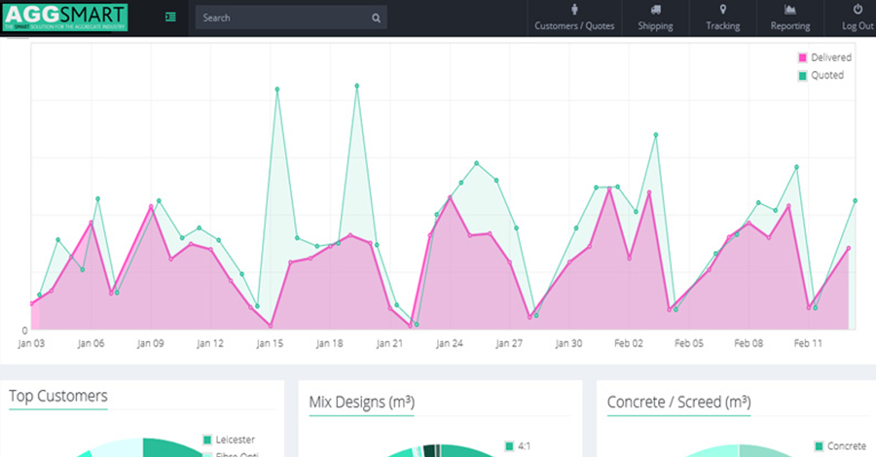The height and width of the screenshot is (457, 876).
Task: Open the Reporting menu
Action: (790, 18)
